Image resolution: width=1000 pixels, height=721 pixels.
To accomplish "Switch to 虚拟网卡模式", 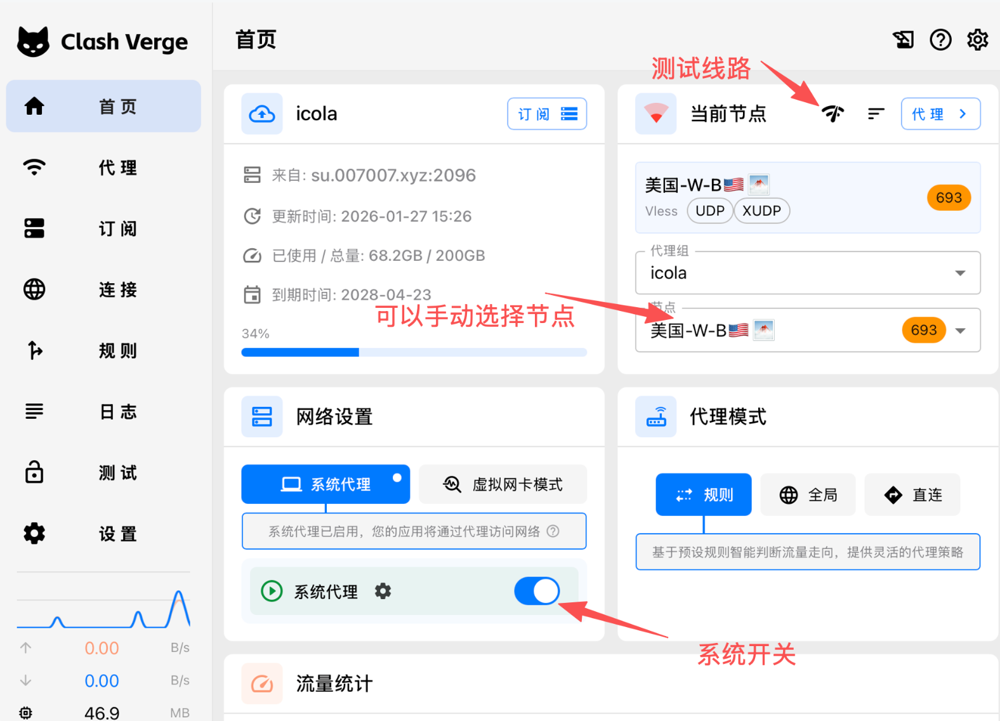I will pos(503,485).
